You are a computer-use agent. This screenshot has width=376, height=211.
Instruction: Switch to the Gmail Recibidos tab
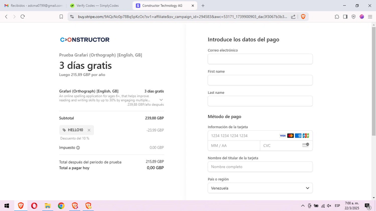click(34, 6)
